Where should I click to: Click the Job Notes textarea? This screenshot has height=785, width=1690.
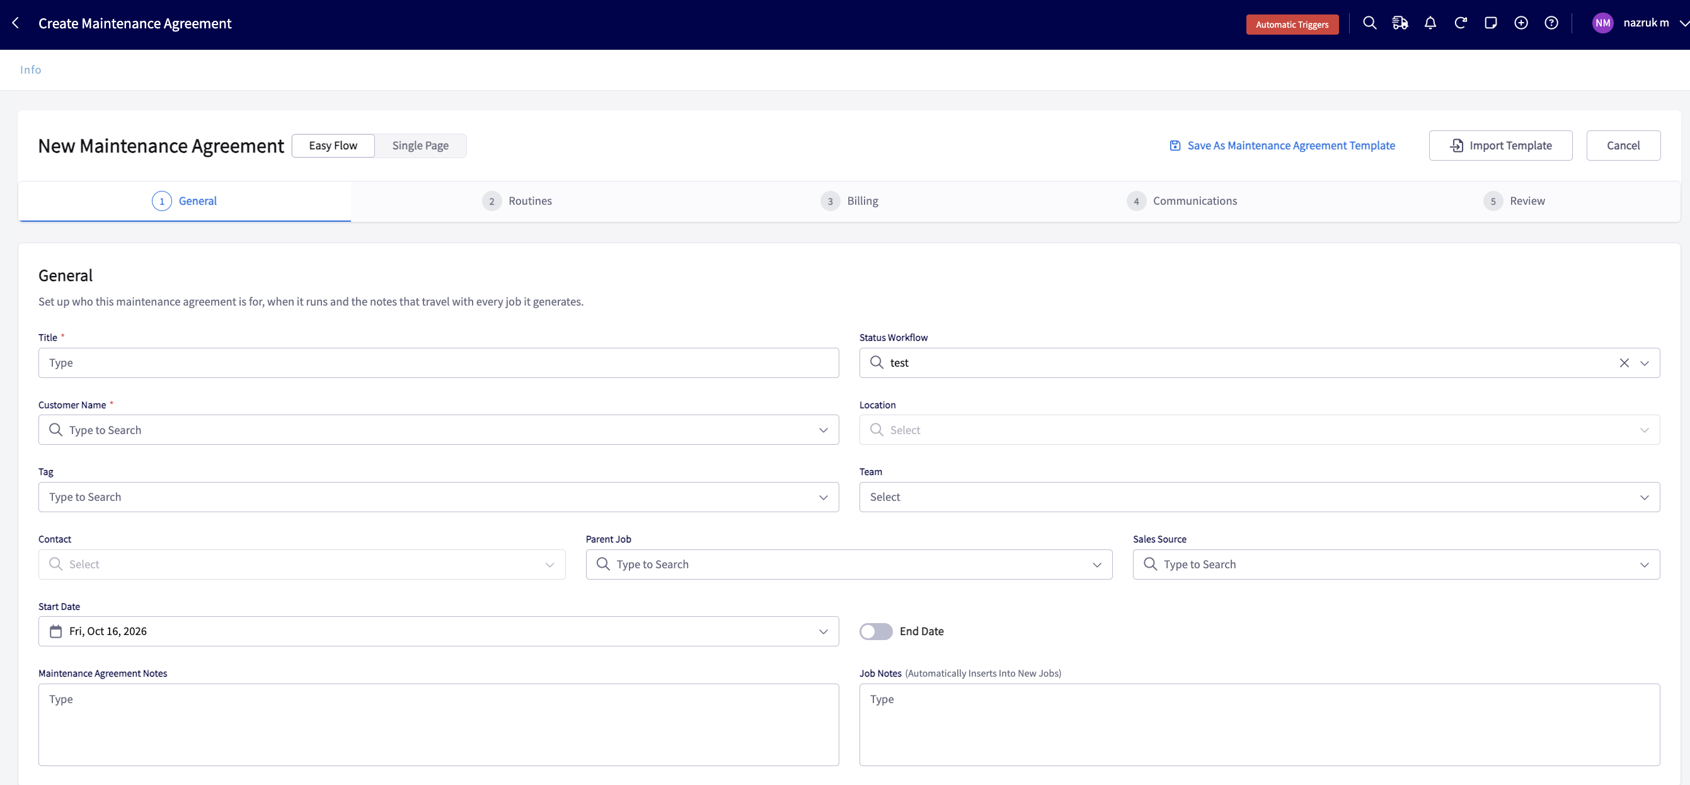pos(1259,725)
